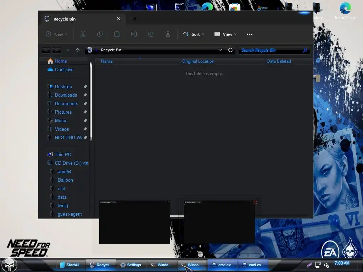Click the network tray icon
This screenshot has height=272, width=363.
(x=318, y=265)
